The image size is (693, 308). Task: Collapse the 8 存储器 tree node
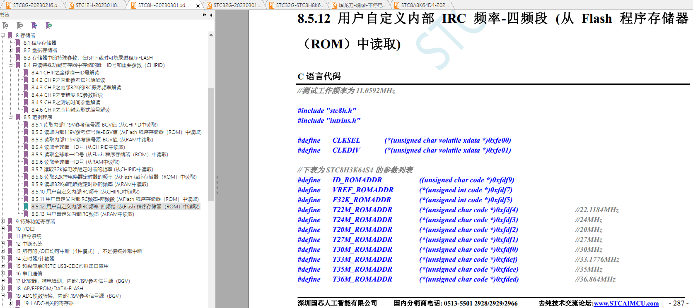click(3, 35)
